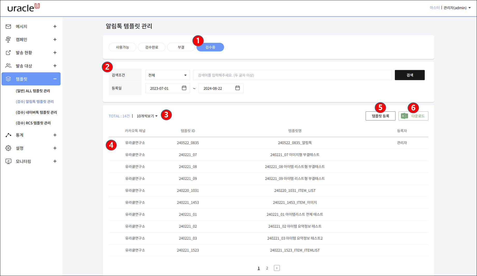Click the 템플릿명 column header

coord(295,131)
